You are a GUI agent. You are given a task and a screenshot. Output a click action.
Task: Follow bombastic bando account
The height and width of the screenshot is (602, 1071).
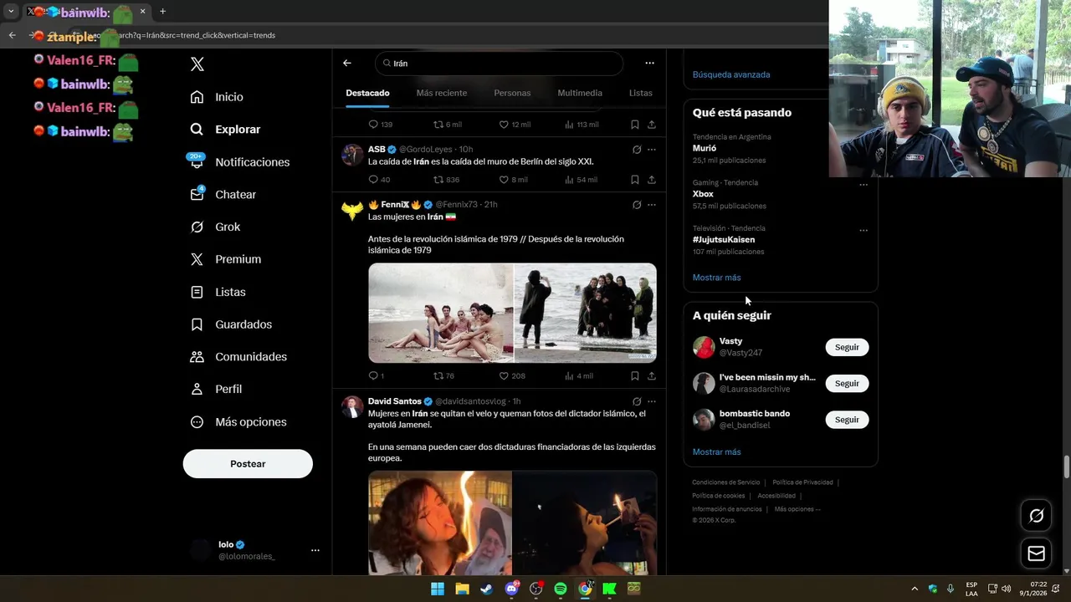pyautogui.click(x=847, y=420)
